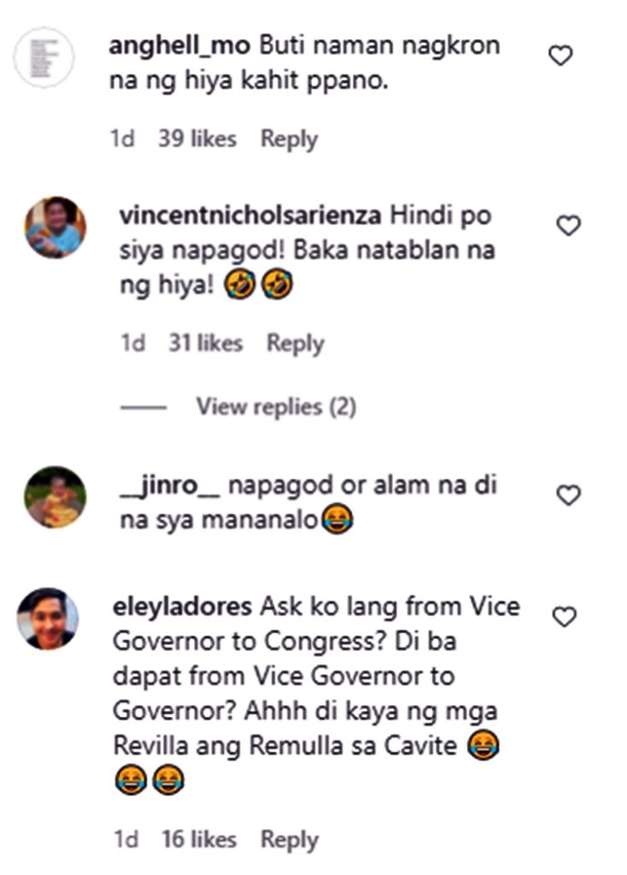Click the 1d timestamp on anghell_mo's comment

(x=122, y=138)
